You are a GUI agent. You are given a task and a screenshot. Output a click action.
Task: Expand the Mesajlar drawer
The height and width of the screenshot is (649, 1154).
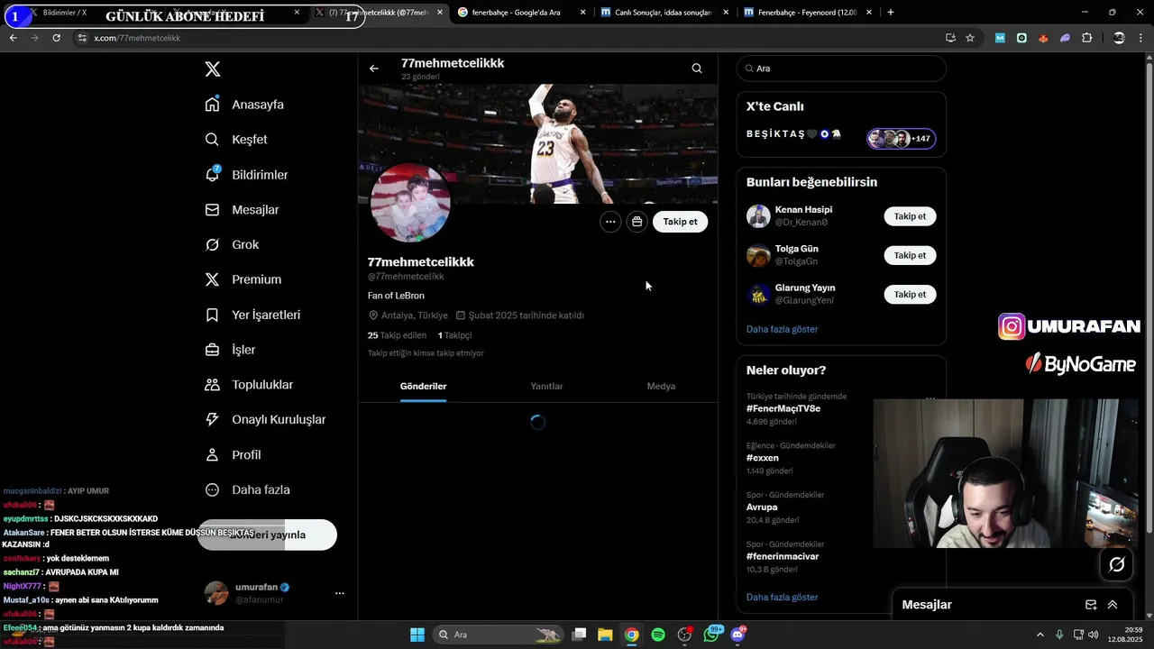pos(1113,605)
